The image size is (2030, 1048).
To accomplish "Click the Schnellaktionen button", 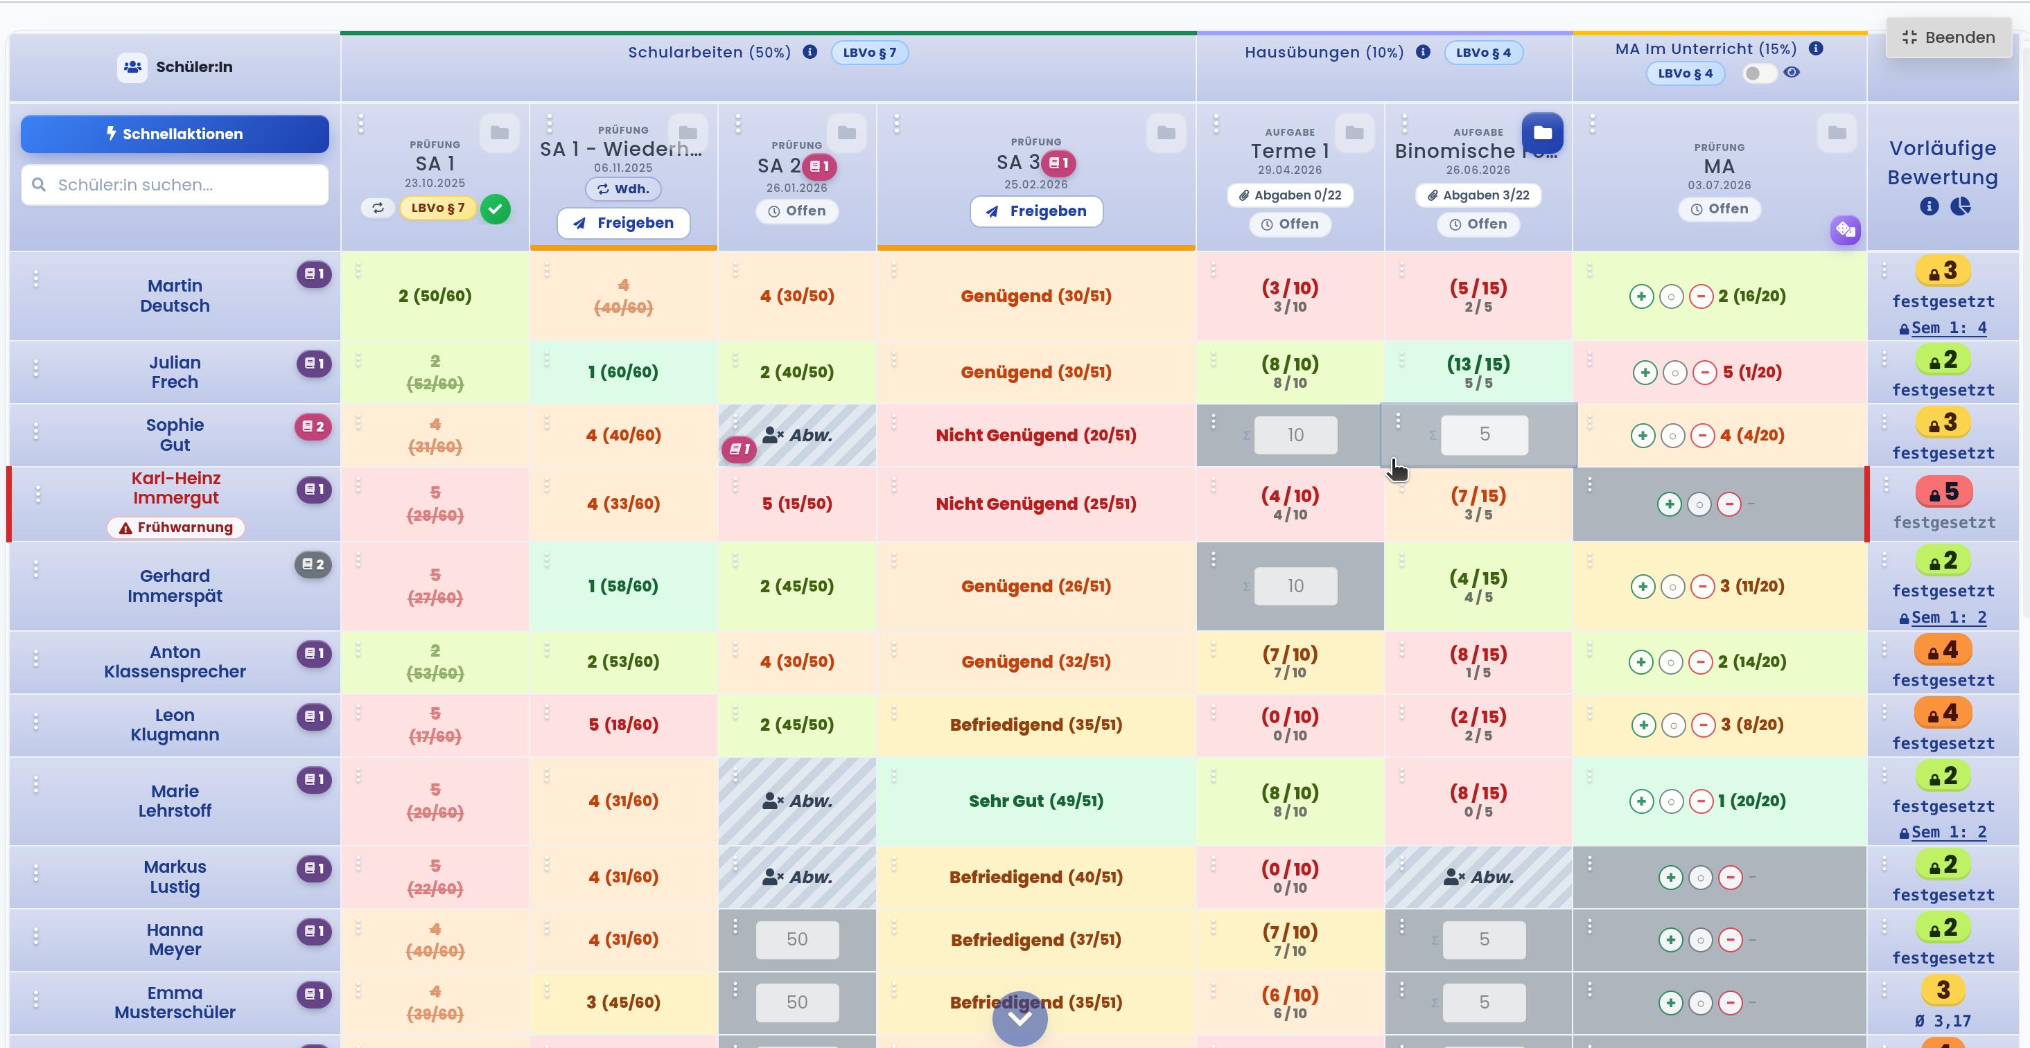I will [x=175, y=134].
